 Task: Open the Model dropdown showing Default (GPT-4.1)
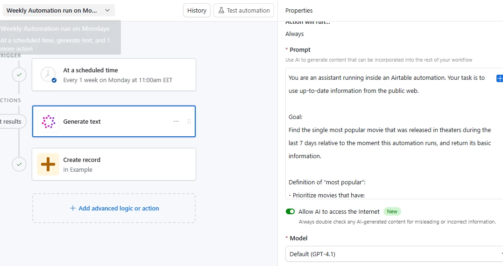(x=394, y=254)
